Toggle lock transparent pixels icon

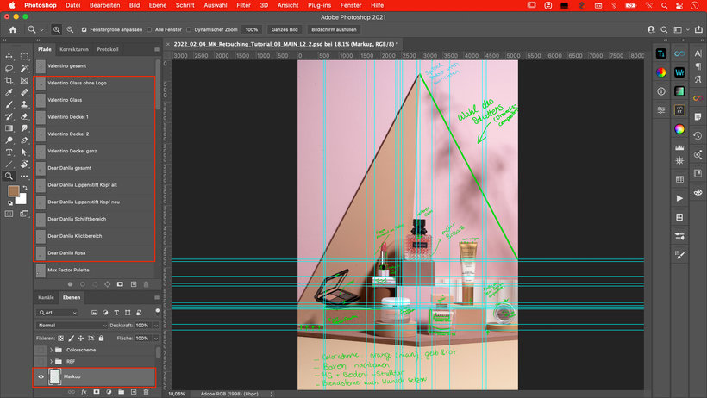61,338
